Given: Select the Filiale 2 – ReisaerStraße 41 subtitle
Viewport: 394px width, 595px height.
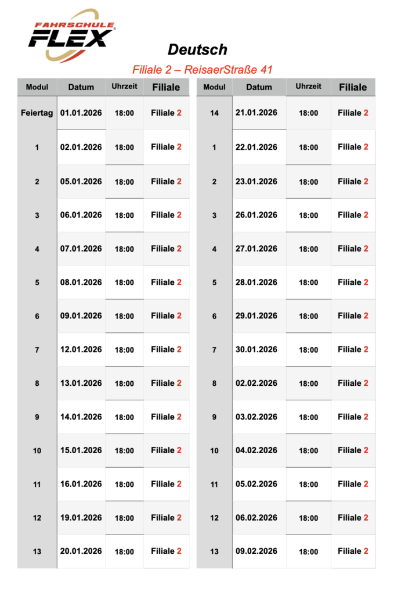Looking at the screenshot, I should (202, 69).
